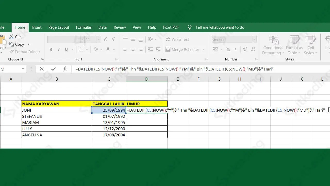
Task: Select the STEFANUS cell
Action: point(56,116)
